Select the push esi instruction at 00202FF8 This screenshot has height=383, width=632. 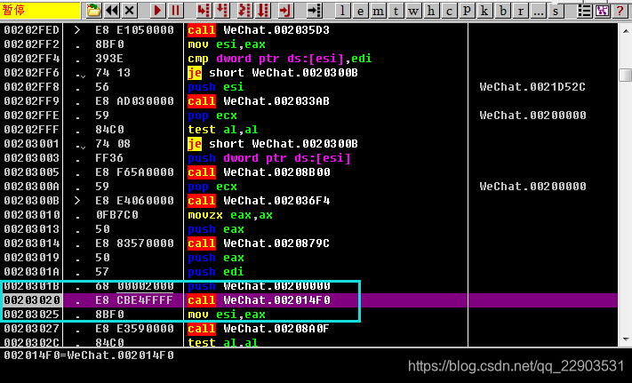click(x=216, y=87)
